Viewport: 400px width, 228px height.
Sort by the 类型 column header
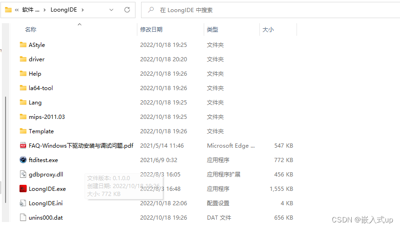(x=212, y=30)
